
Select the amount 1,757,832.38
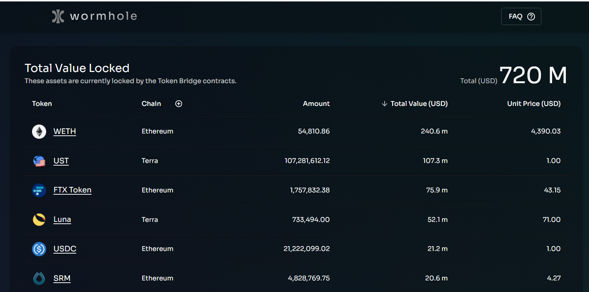[x=310, y=190]
